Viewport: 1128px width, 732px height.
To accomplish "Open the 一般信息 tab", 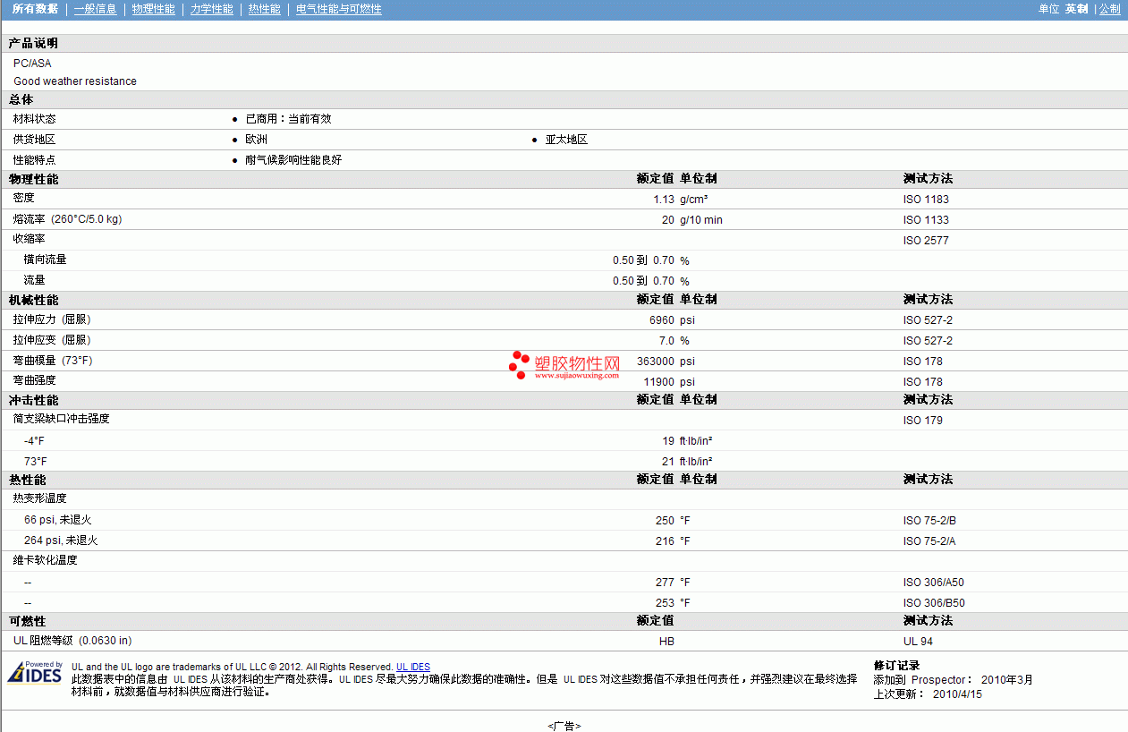I will pyautogui.click(x=95, y=9).
